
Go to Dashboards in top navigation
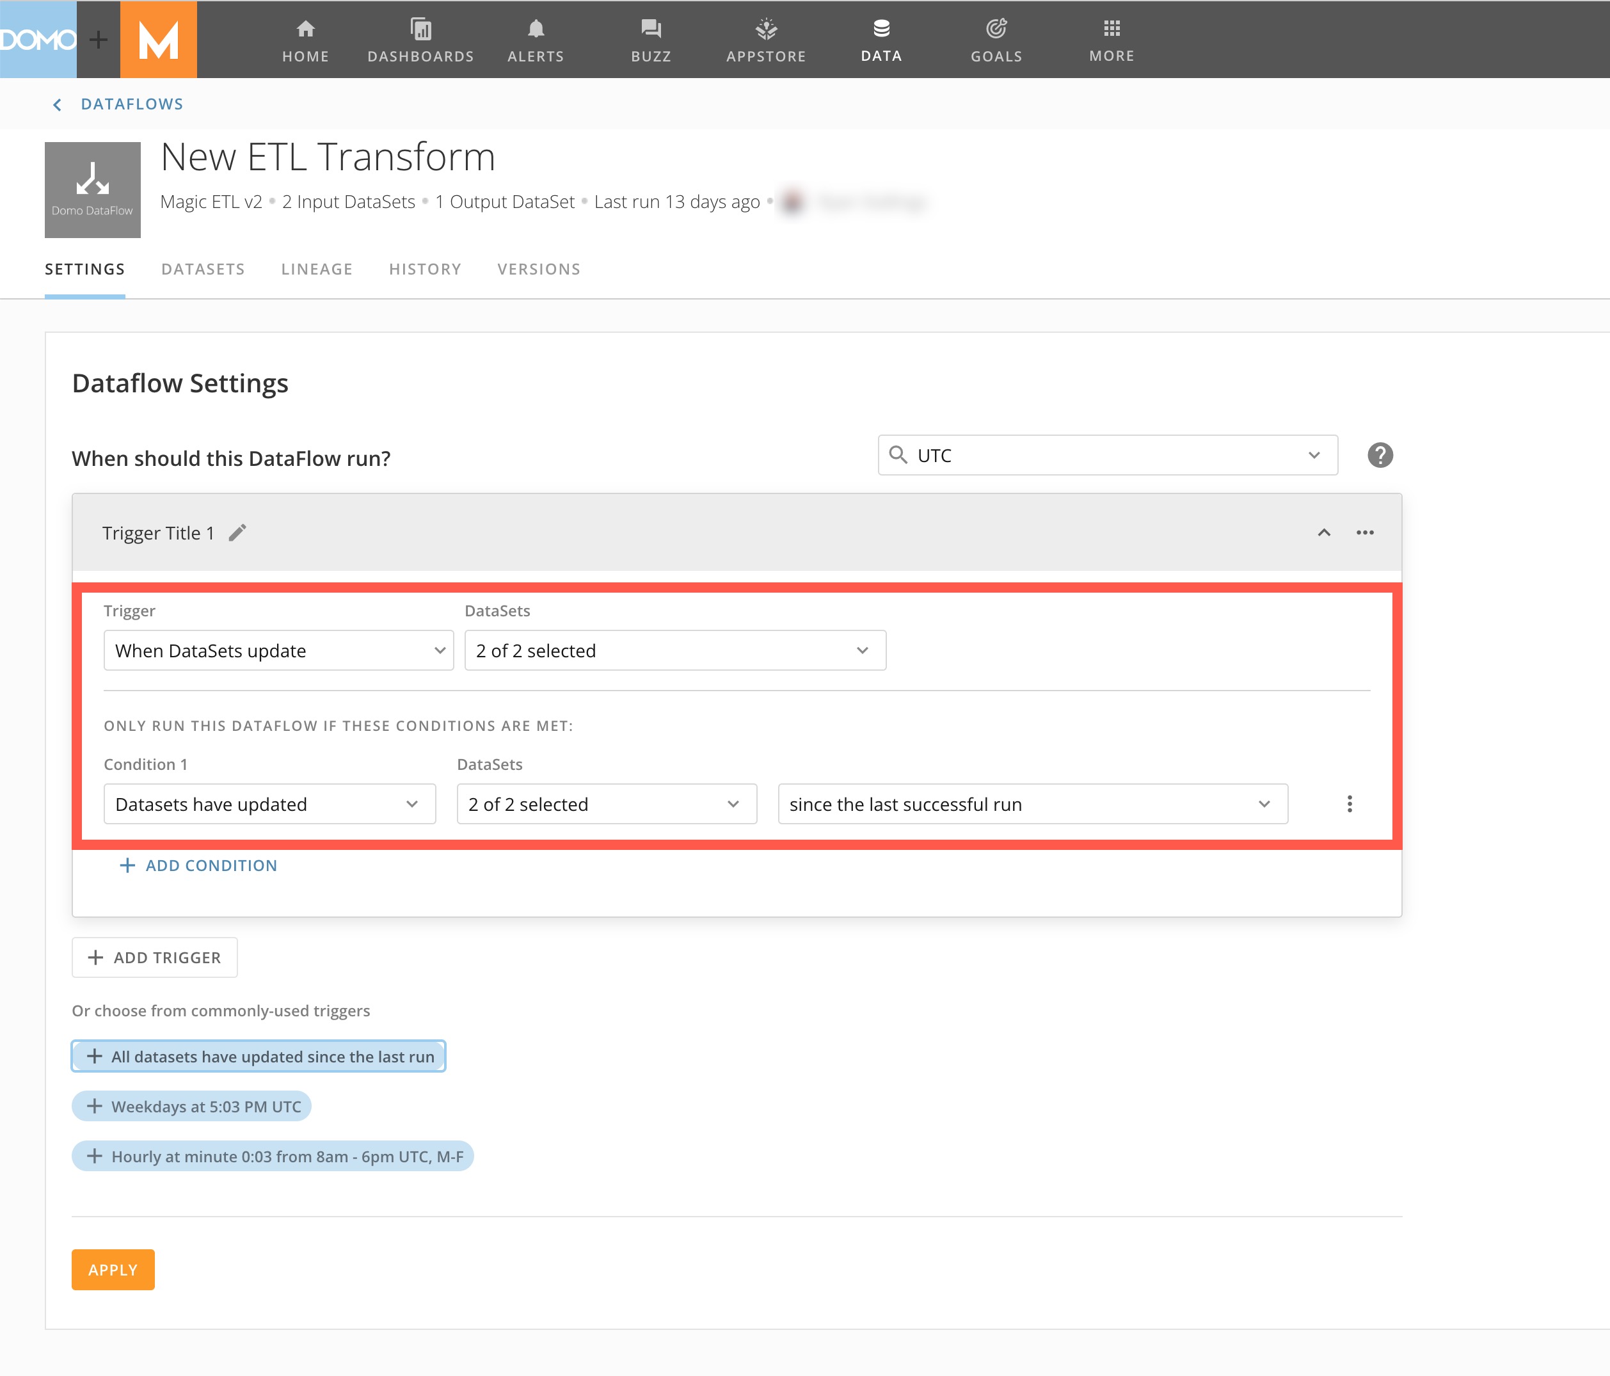click(x=420, y=39)
